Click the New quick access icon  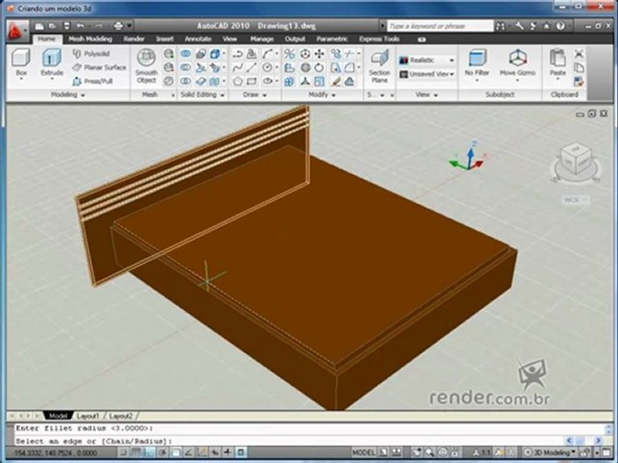39,26
